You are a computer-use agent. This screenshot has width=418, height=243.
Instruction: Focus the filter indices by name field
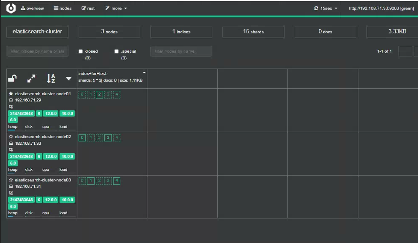pos(38,51)
